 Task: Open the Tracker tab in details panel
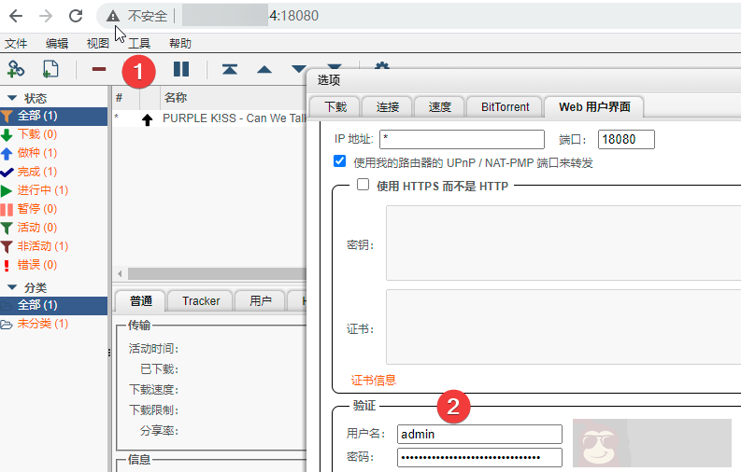coord(201,300)
